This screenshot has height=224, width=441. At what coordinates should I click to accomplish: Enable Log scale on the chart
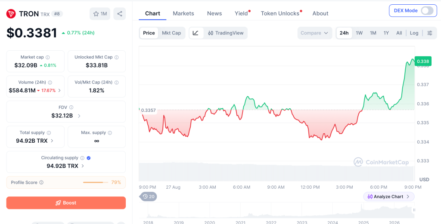[414, 33]
